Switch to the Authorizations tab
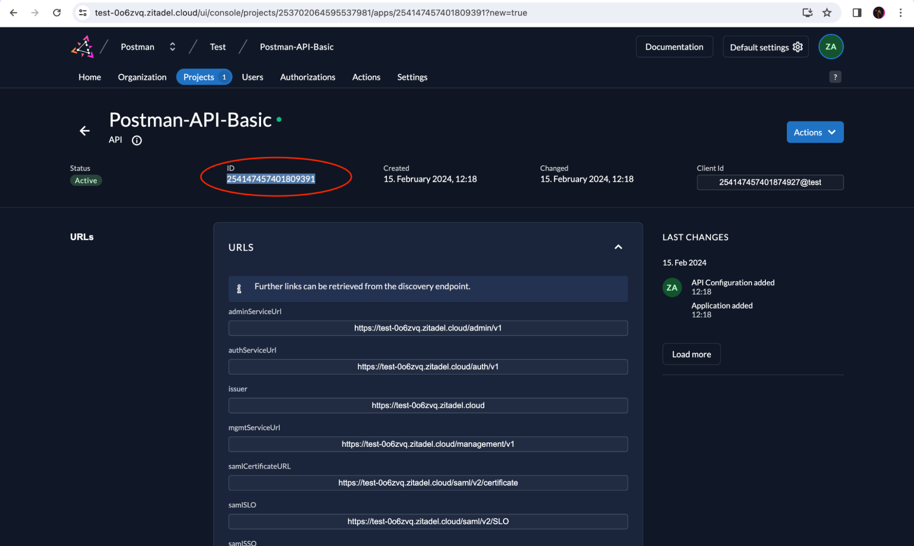 (307, 77)
